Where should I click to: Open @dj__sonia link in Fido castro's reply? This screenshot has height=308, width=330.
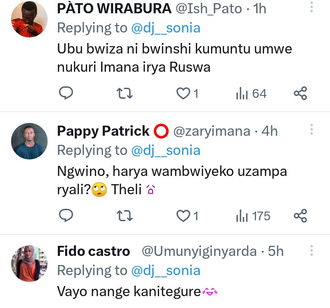[x=166, y=270]
